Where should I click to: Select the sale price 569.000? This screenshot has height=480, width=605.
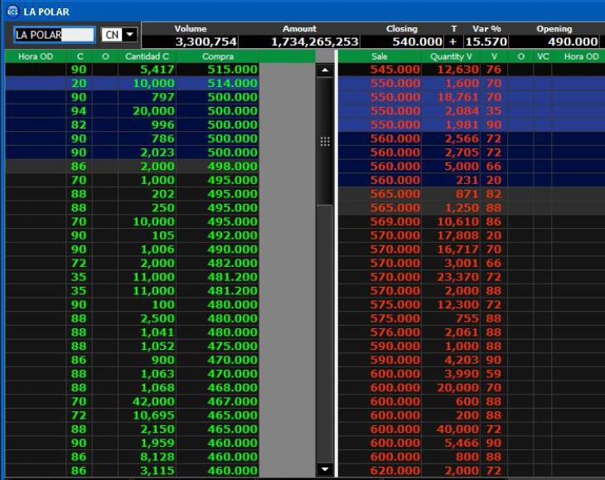coord(395,221)
